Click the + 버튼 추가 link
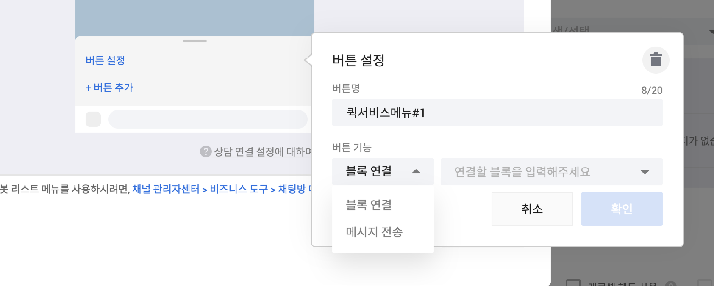Image resolution: width=714 pixels, height=286 pixels. [x=109, y=88]
